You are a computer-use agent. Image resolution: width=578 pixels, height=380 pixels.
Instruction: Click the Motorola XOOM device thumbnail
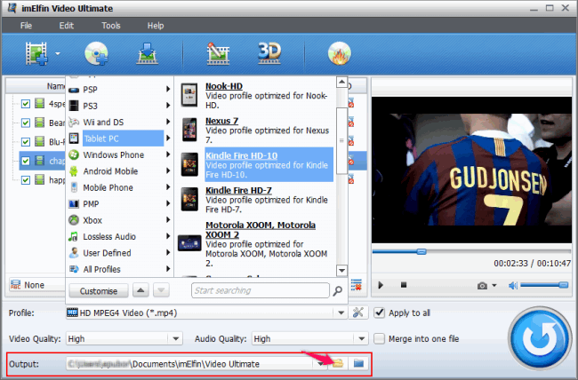click(189, 243)
